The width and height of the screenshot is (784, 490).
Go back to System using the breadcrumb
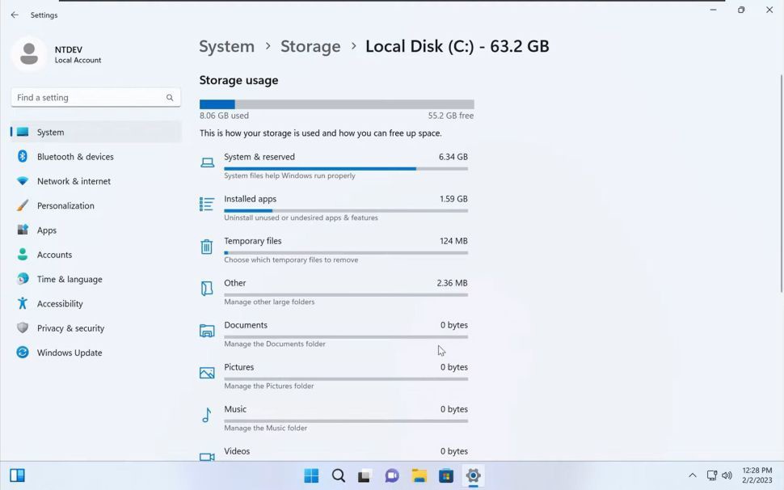point(226,46)
